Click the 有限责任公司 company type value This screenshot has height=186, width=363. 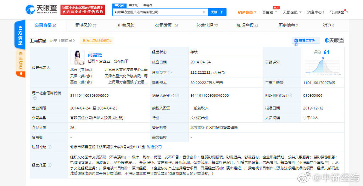[97, 118]
